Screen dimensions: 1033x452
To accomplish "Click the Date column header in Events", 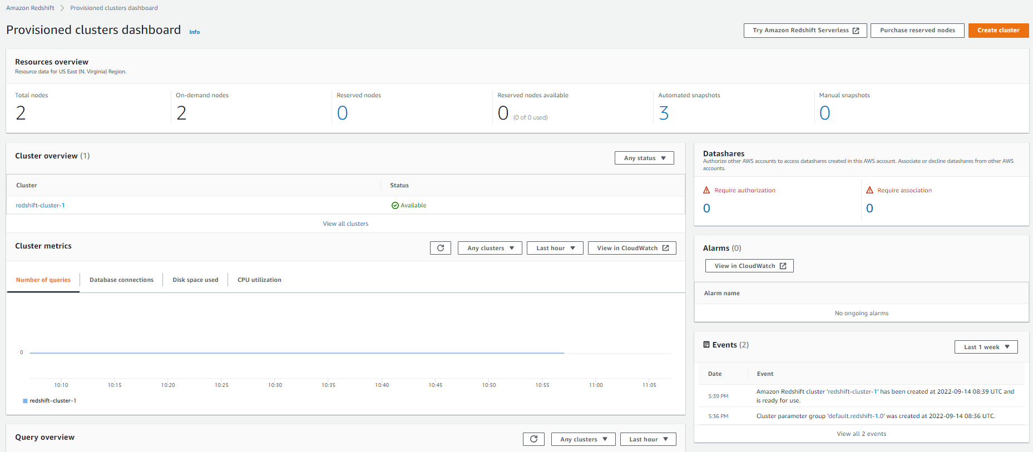I will [715, 374].
